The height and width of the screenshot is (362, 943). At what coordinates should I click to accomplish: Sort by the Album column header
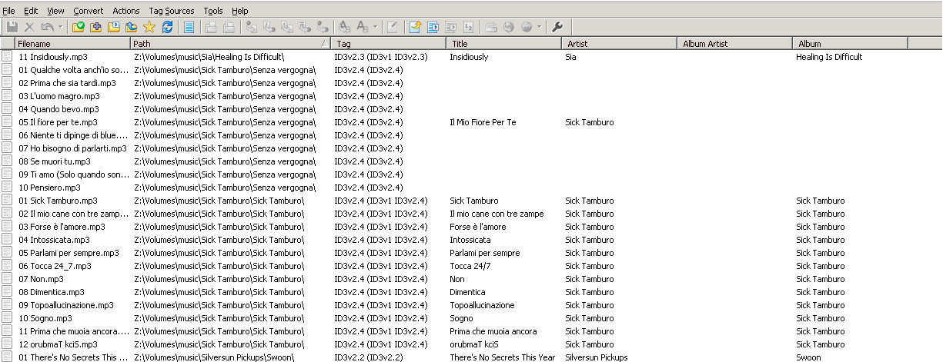pyautogui.click(x=851, y=44)
